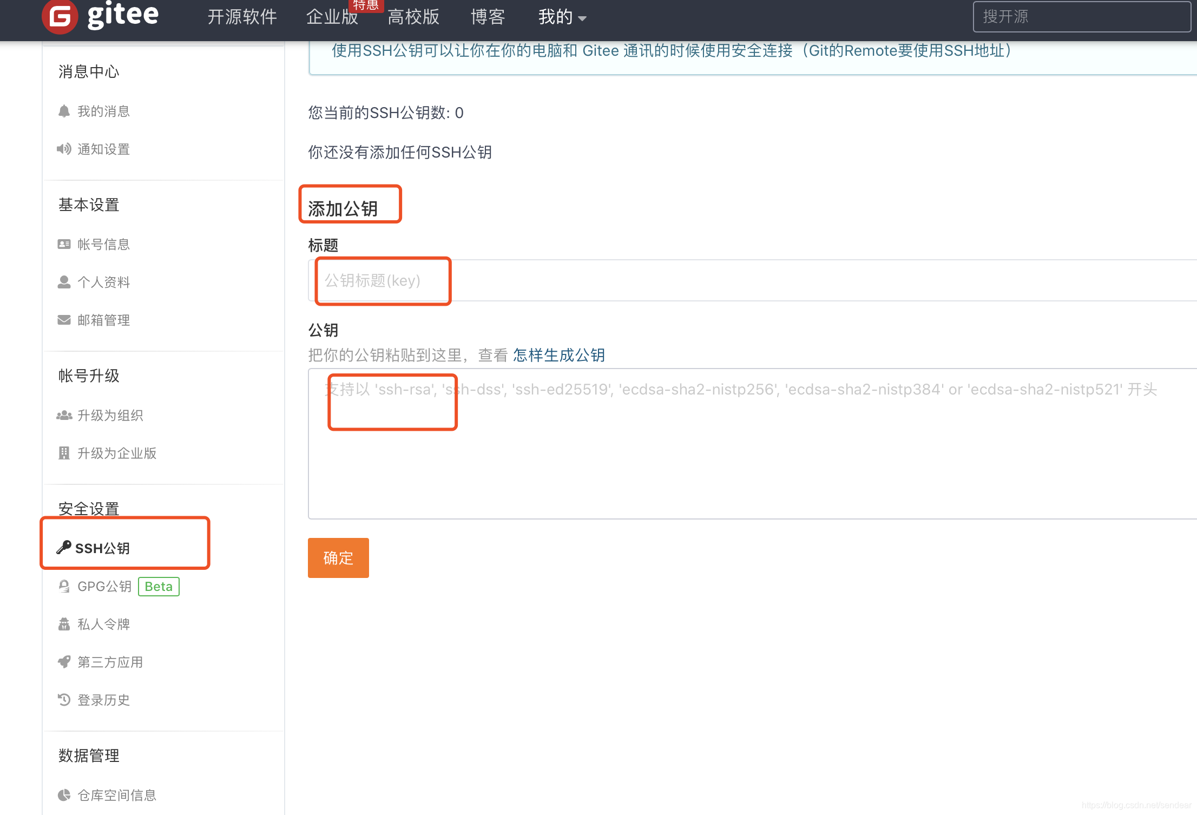Open the 通知设置 sidebar item
Screen dimensions: 1197x815
(103, 149)
